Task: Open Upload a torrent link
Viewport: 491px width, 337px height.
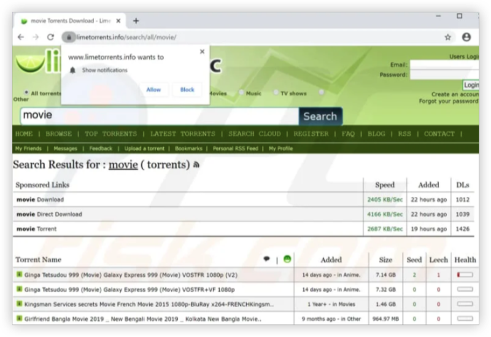Action: point(144,149)
